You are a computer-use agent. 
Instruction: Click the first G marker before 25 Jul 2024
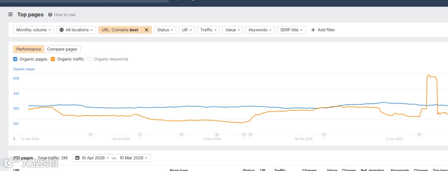point(90,134)
